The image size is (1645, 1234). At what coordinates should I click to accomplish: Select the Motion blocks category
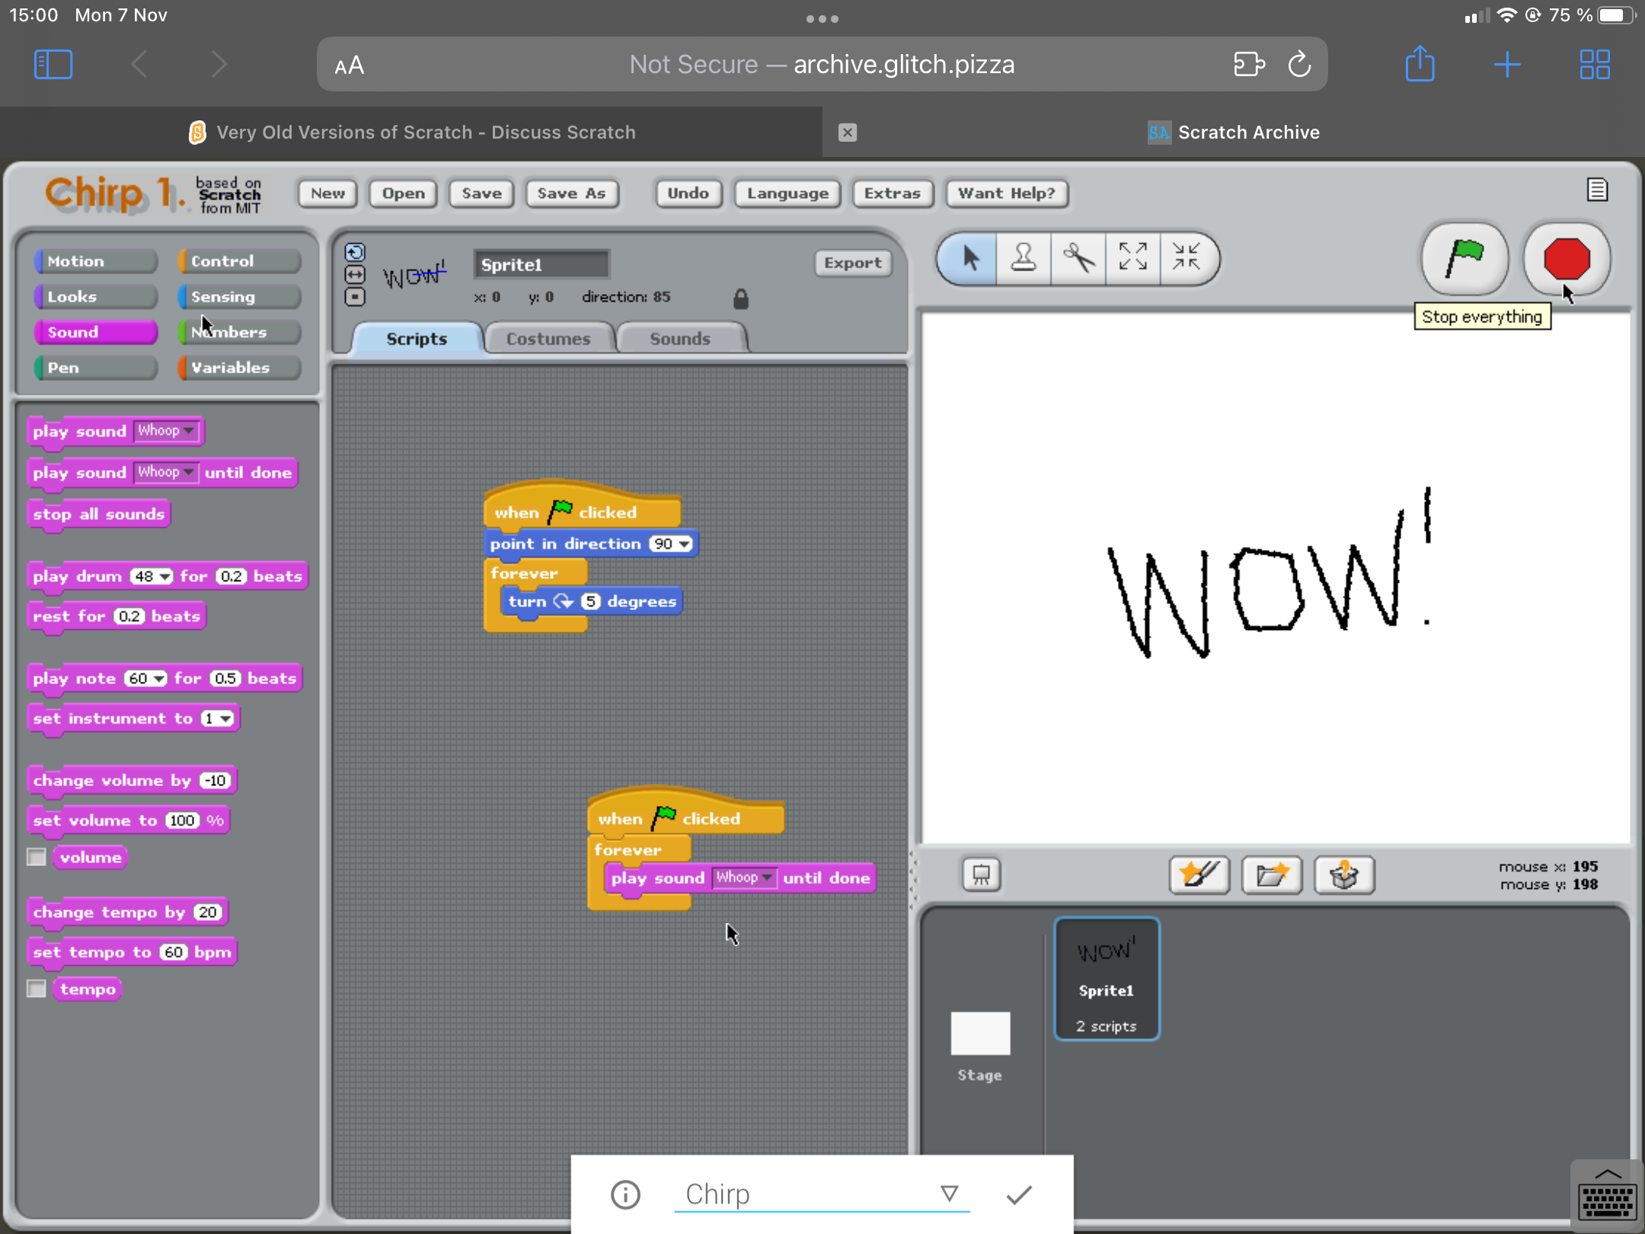[75, 261]
